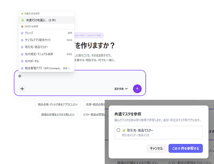Choose 勤怠管理アプリ (API Connect… entry
The image size is (214, 164).
click(x=46, y=68)
